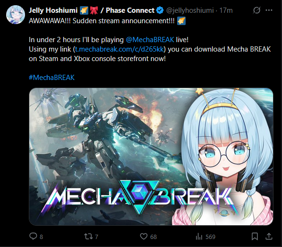This screenshot has height=247, width=282.
Task: Open the @MechaBREAK mention
Action: [150, 40]
